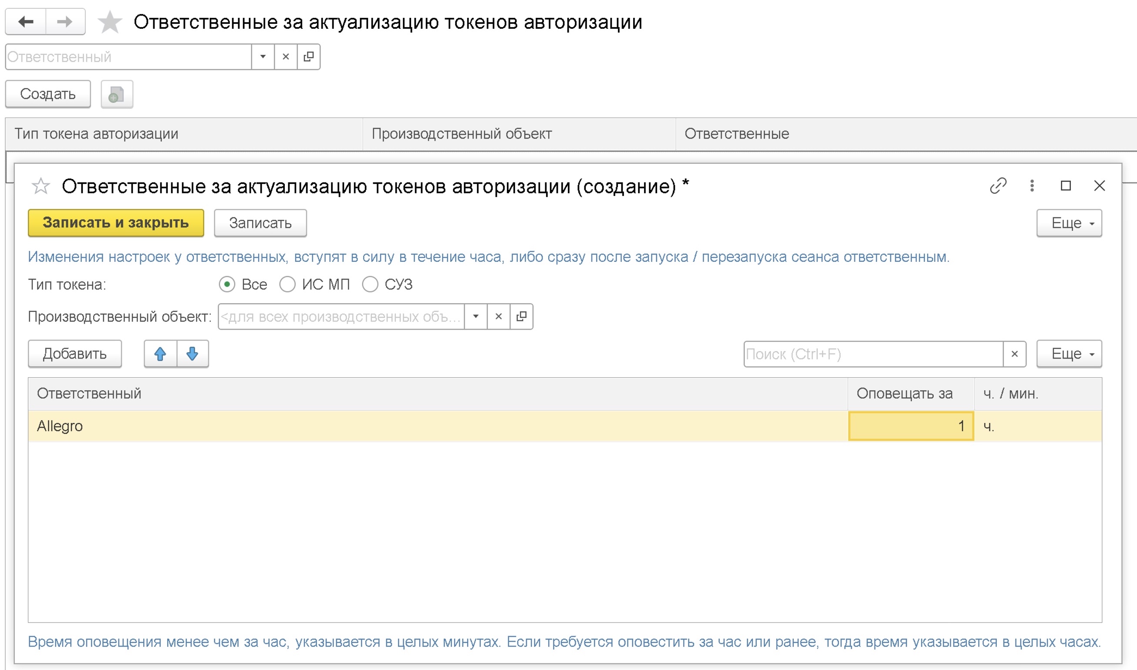
Task: Click the Создать button
Action: coord(48,95)
